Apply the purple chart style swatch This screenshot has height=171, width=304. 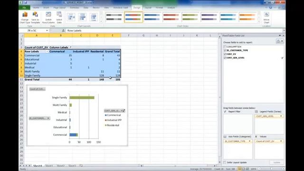209,17
